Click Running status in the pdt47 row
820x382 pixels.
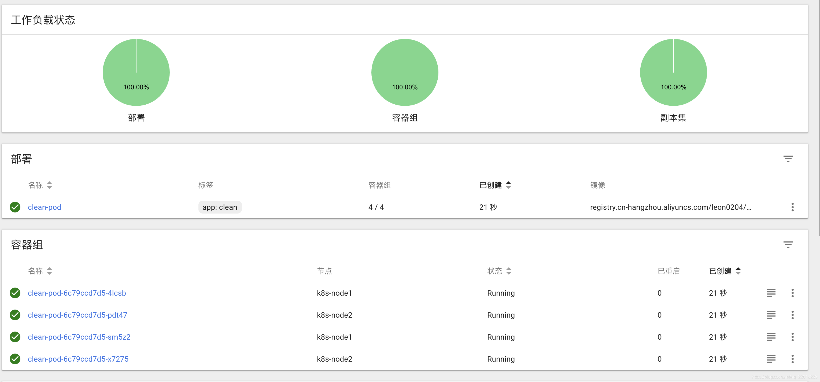coord(501,315)
